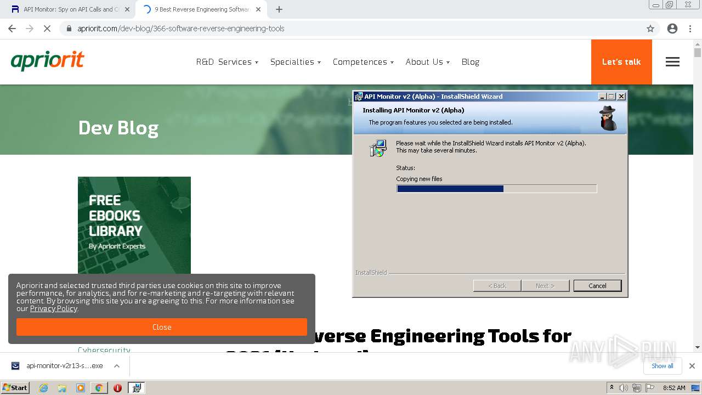Stop page loading with X button
The width and height of the screenshot is (702, 395).
click(x=47, y=29)
